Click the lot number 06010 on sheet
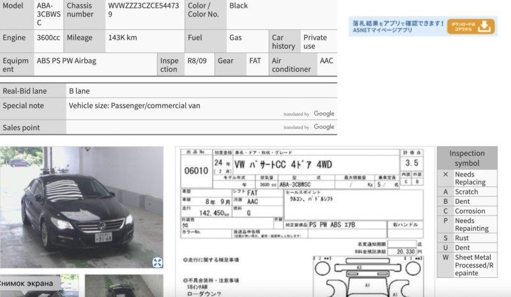This screenshot has width=511, height=297. (x=196, y=170)
